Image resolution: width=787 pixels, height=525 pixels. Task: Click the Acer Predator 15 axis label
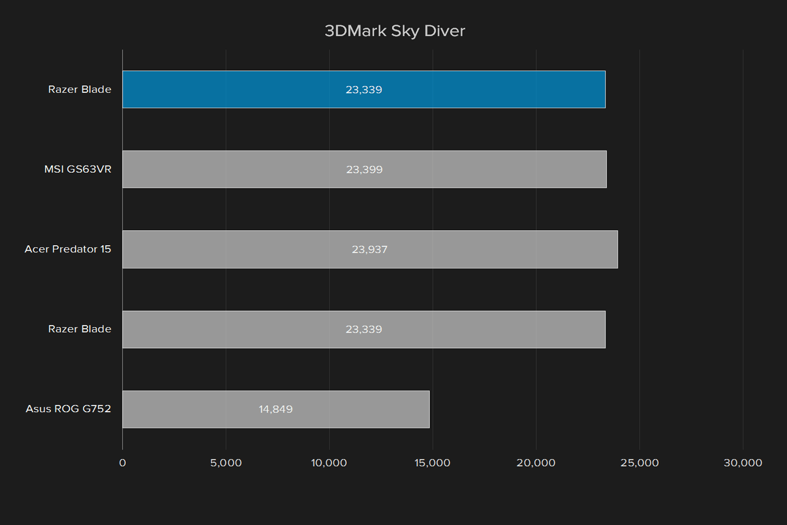pyautogui.click(x=68, y=249)
